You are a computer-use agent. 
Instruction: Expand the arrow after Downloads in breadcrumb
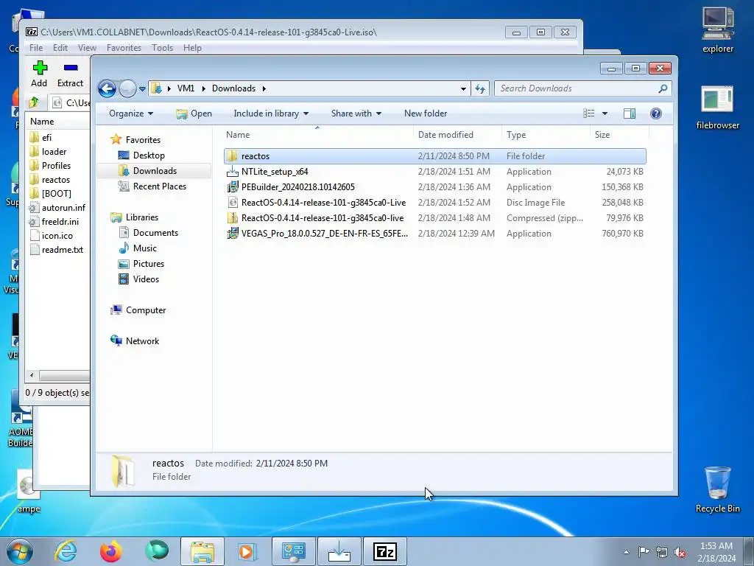[x=264, y=88]
